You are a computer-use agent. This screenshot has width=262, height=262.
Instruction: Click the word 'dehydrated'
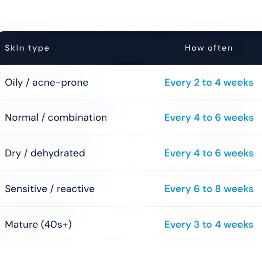(x=58, y=153)
